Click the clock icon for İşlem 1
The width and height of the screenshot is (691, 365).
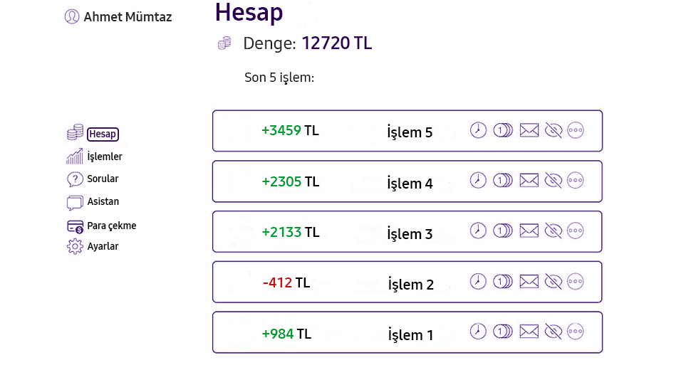478,331
